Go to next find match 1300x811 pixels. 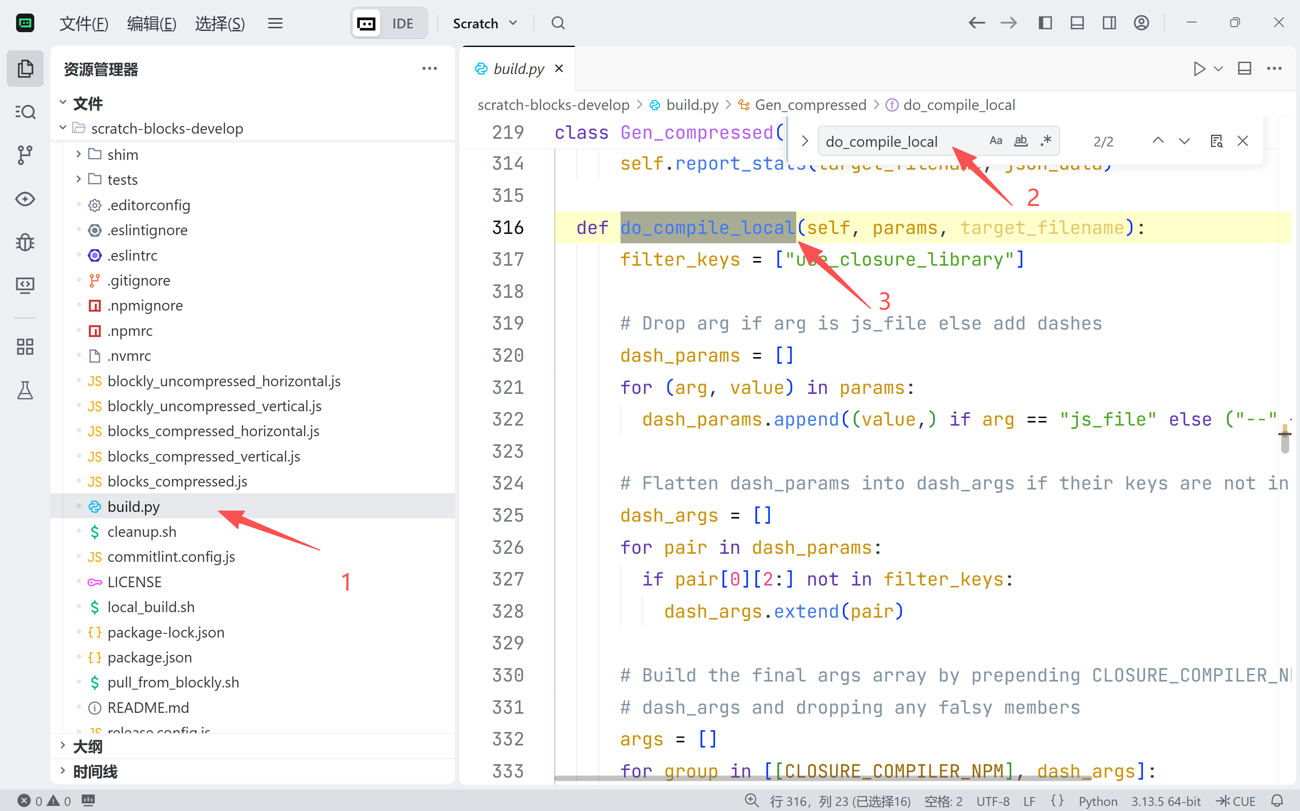(x=1184, y=141)
